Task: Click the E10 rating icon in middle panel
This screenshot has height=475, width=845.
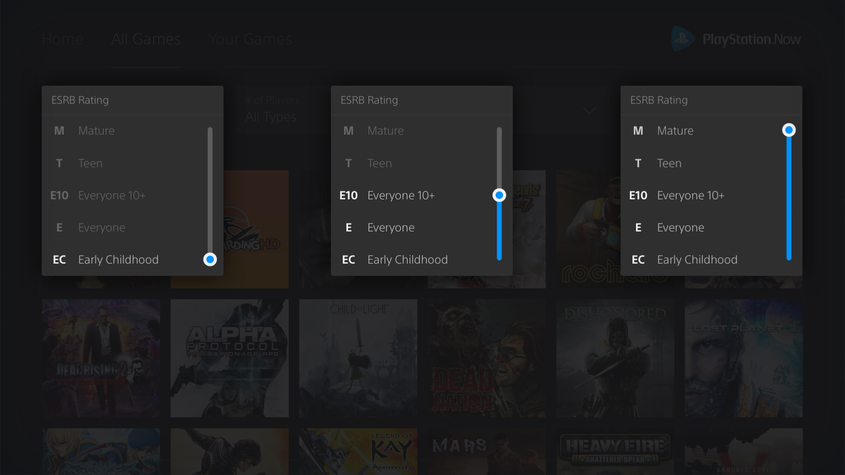Action: pyautogui.click(x=348, y=195)
